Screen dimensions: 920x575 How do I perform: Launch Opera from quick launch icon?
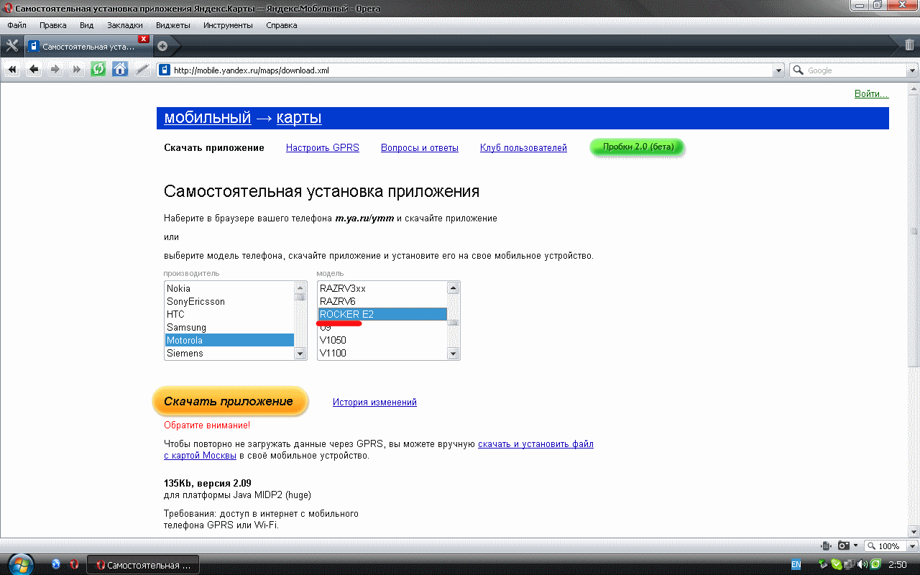pyautogui.click(x=73, y=565)
